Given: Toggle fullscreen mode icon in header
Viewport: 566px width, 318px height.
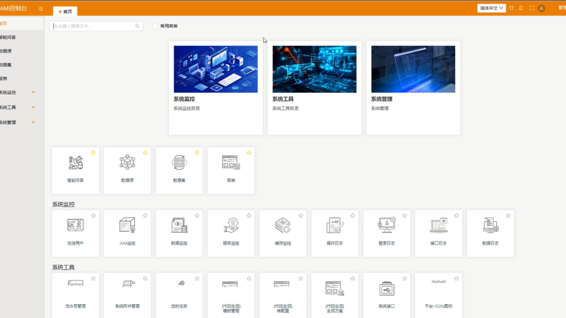Looking at the screenshot, I should click(532, 8).
